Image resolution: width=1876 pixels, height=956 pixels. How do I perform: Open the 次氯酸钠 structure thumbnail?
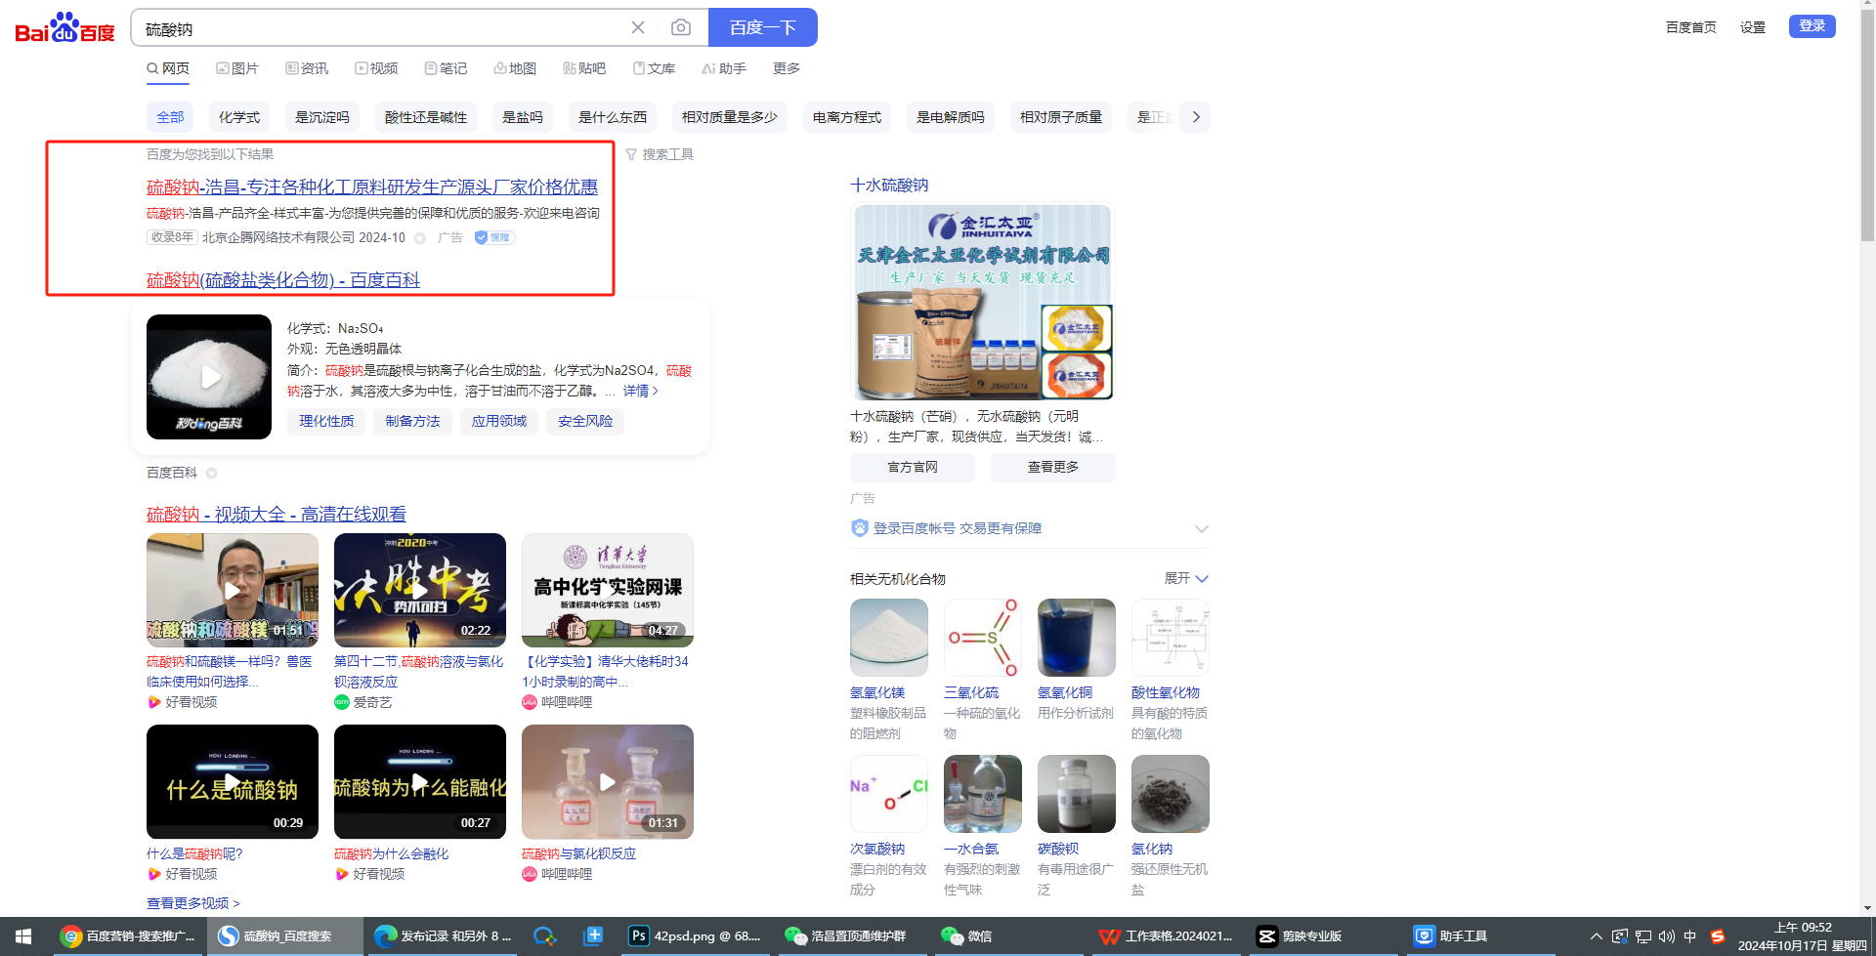tap(889, 794)
